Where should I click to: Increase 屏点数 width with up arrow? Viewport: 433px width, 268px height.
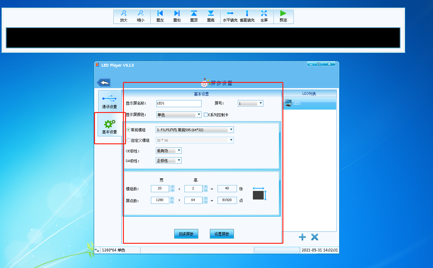click(172, 198)
